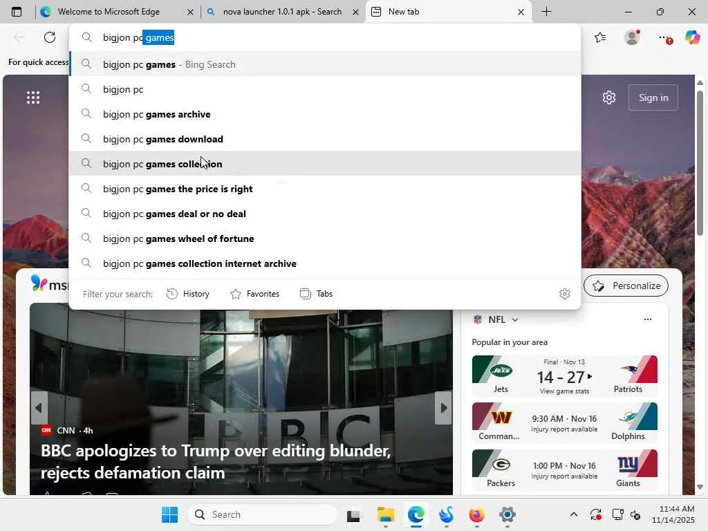
Task: Open Commanders vs Dolphins game card
Action: [x=564, y=423]
